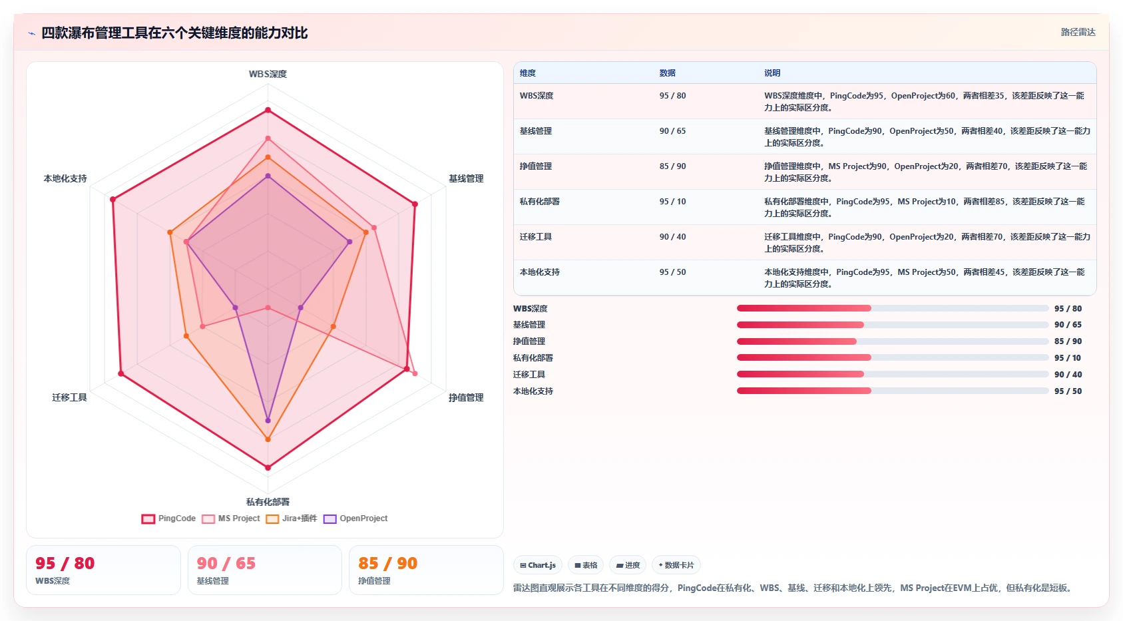1123x621 pixels.
Task: Click the 私有化部署 progress bar
Action: (x=893, y=357)
